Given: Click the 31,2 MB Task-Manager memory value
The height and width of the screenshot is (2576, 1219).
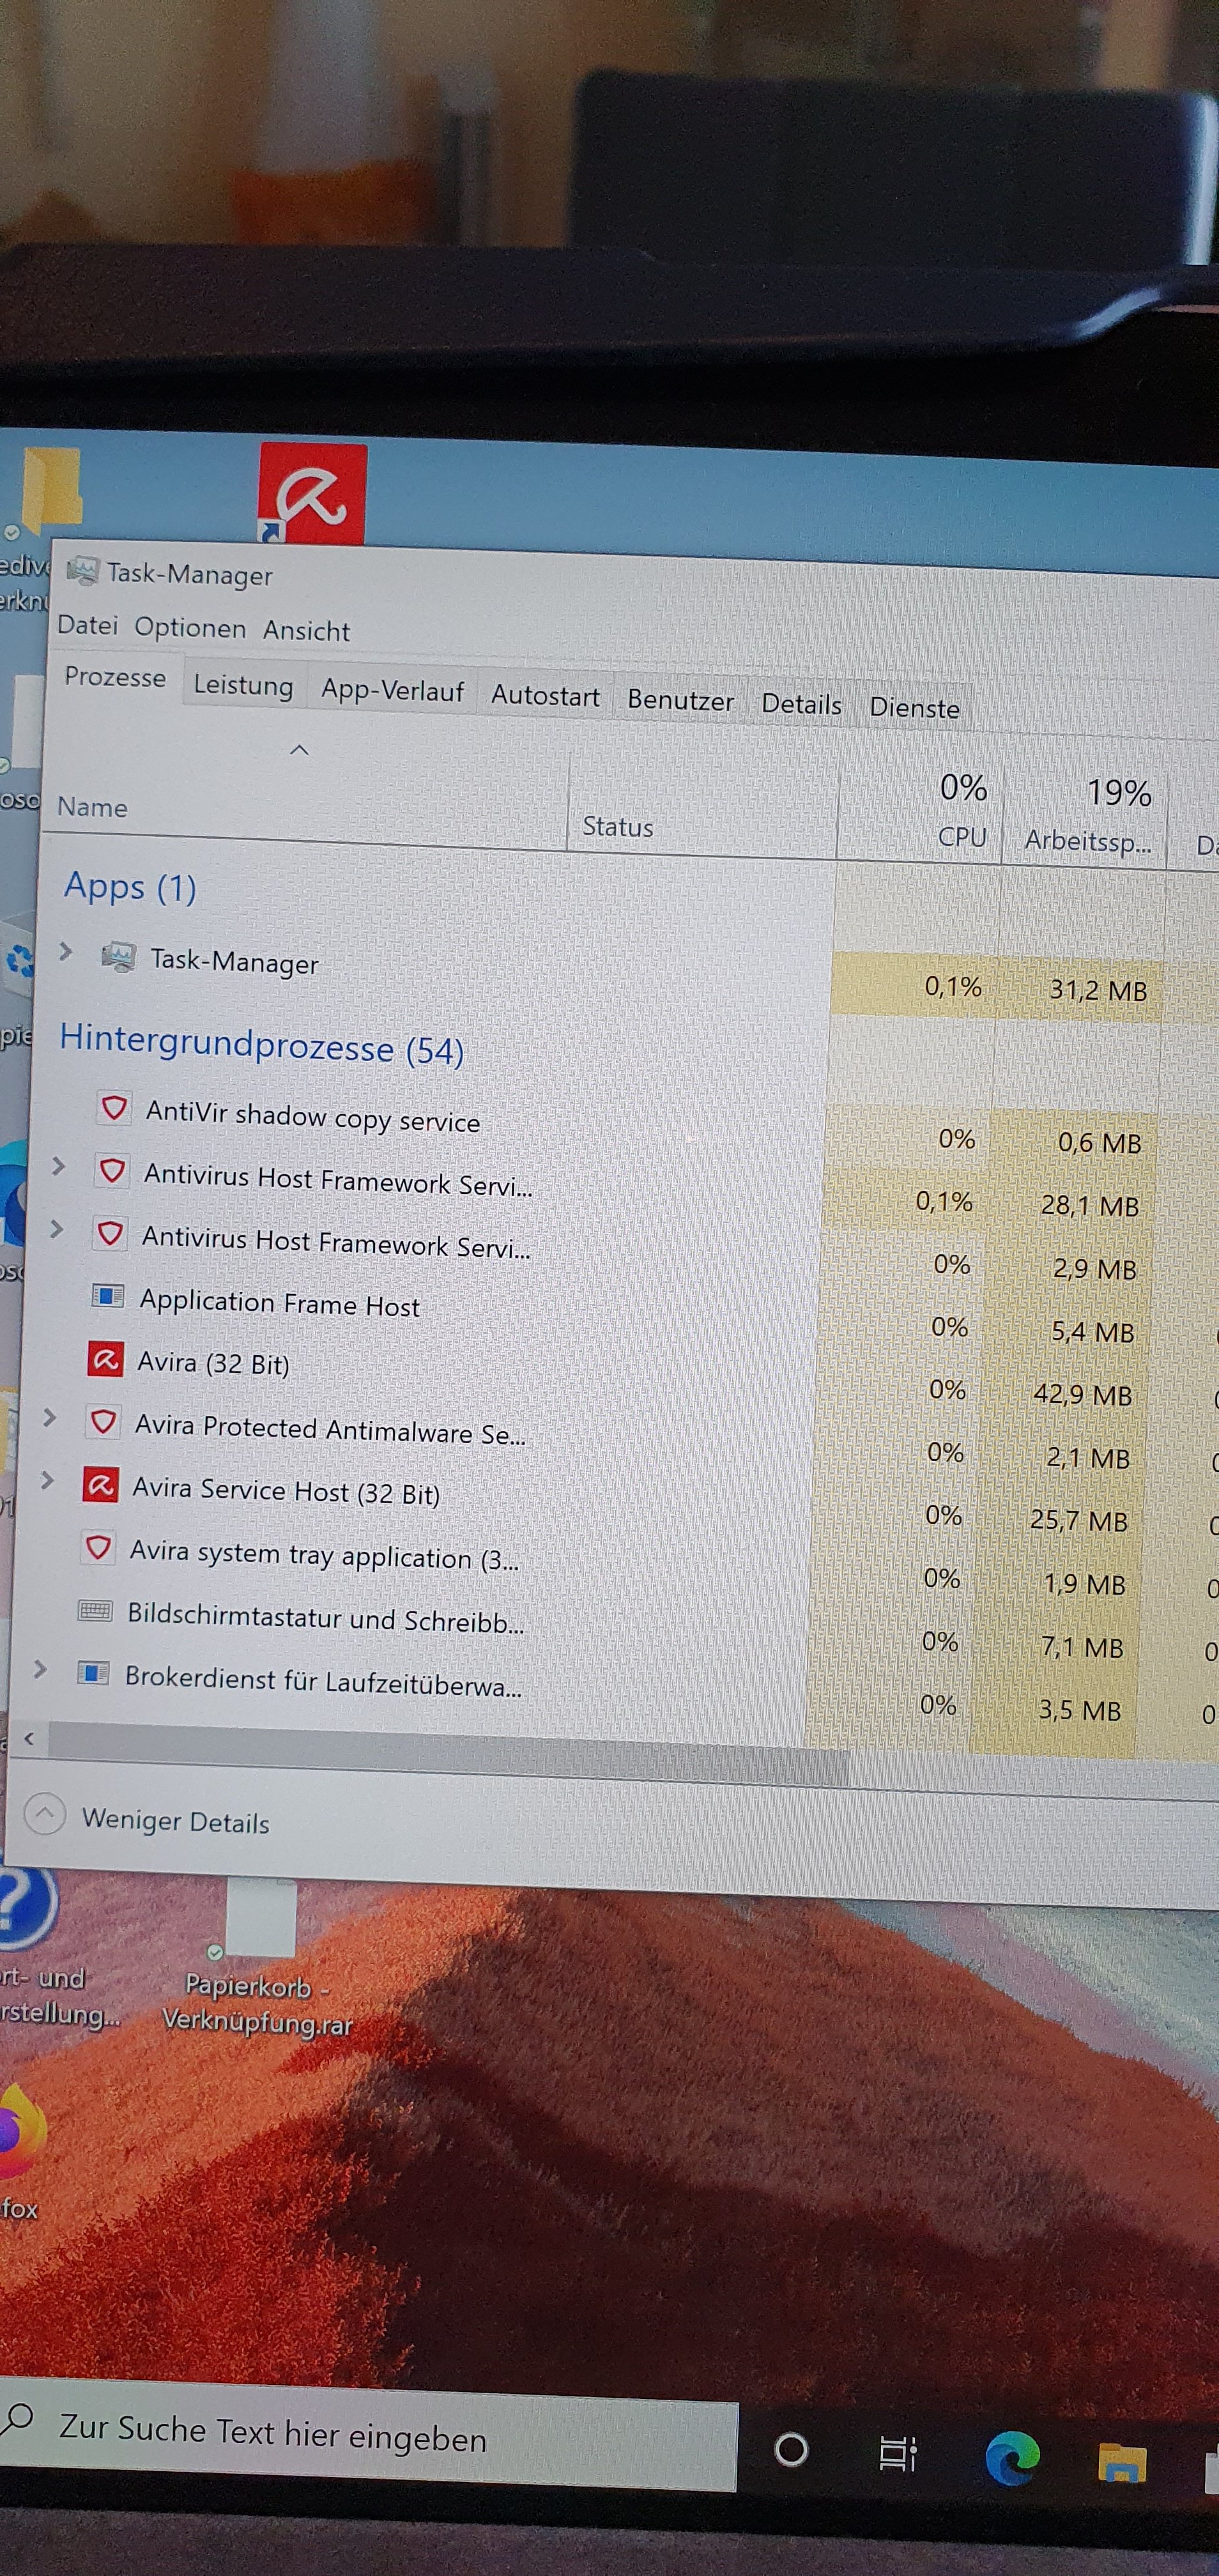Looking at the screenshot, I should (x=1098, y=990).
